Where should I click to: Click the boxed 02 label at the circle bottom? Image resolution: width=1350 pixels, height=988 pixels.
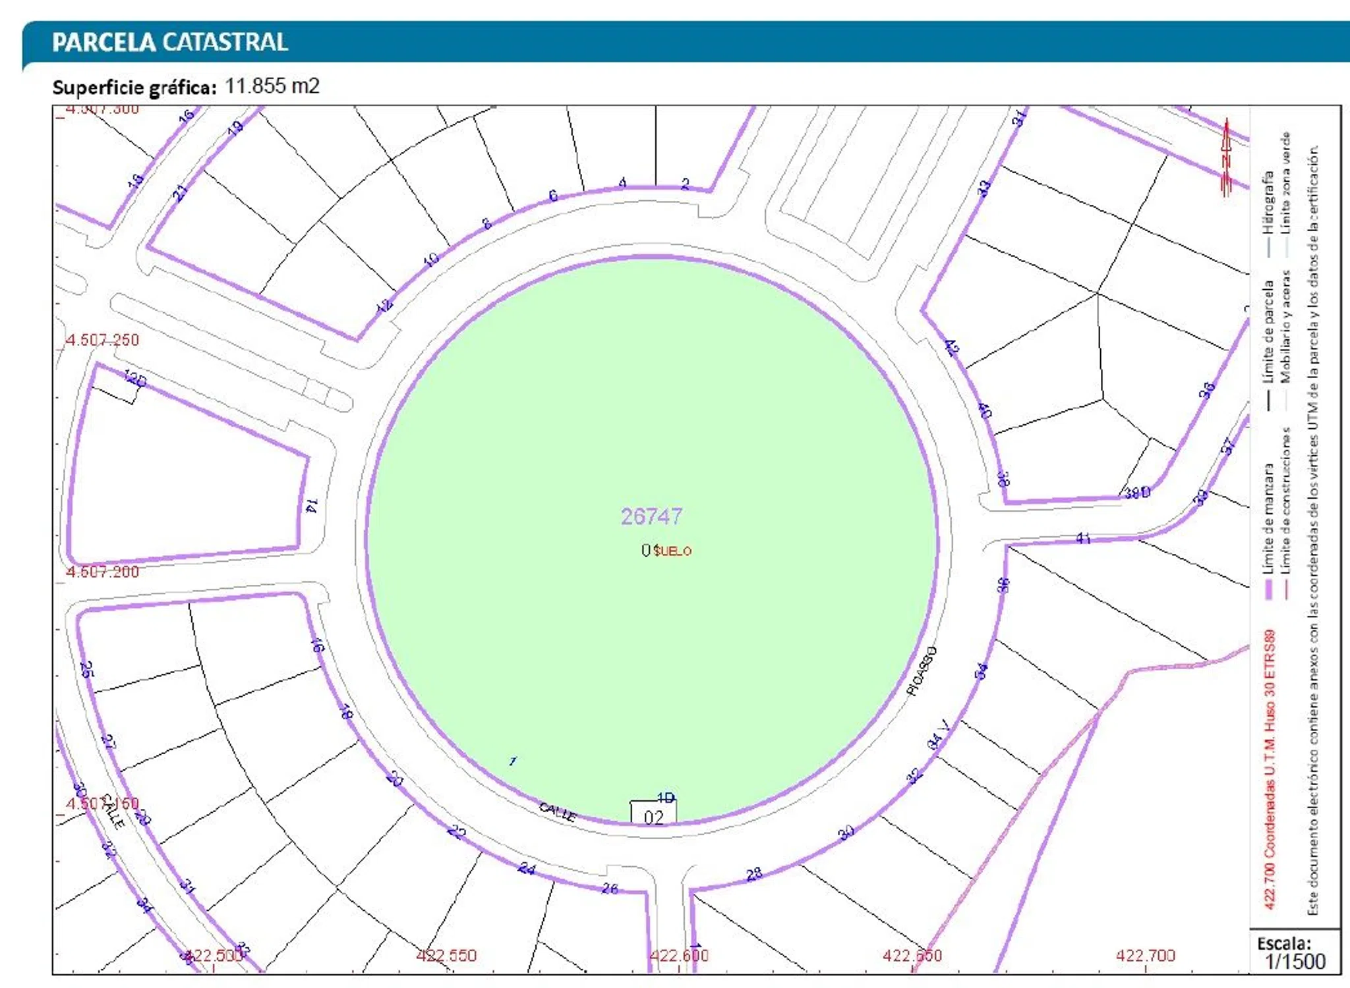653,817
